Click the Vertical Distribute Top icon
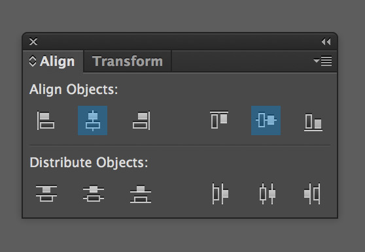The width and height of the screenshot is (365, 252). click(x=46, y=193)
